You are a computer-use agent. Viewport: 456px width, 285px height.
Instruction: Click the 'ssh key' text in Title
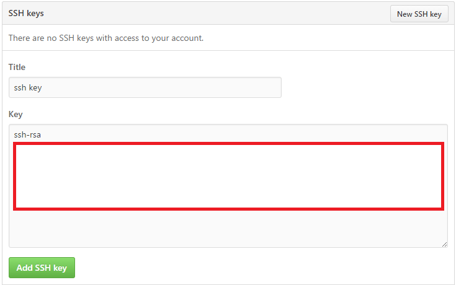pos(28,88)
